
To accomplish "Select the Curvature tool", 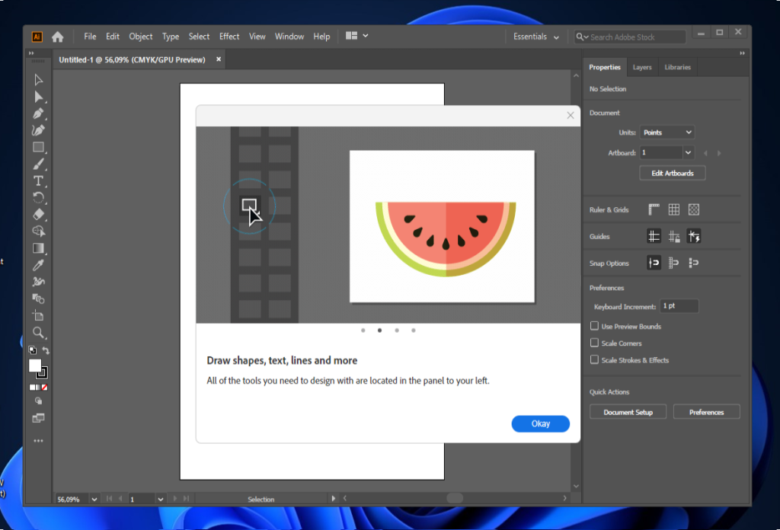I will (38, 130).
